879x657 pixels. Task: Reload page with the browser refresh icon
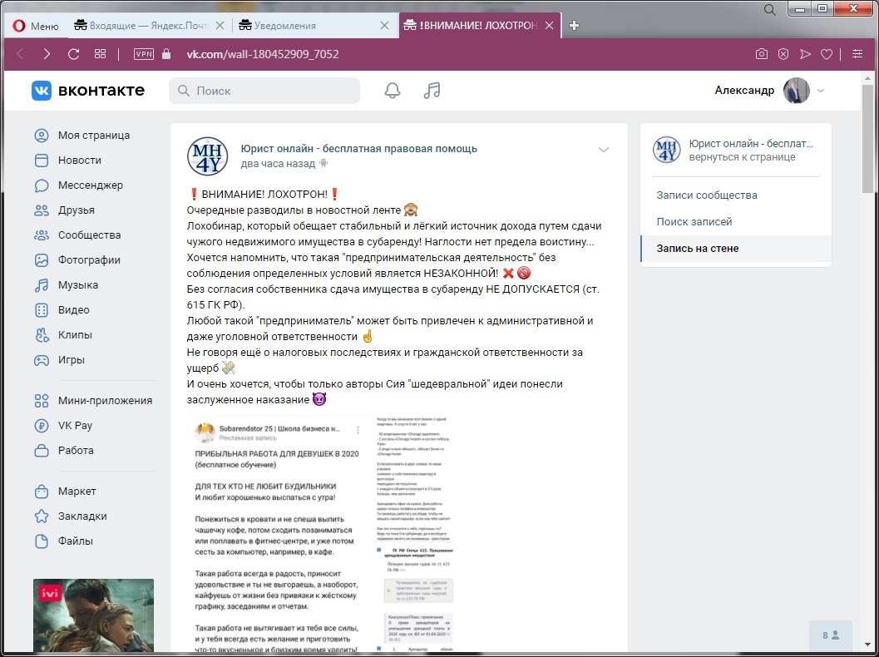(73, 54)
